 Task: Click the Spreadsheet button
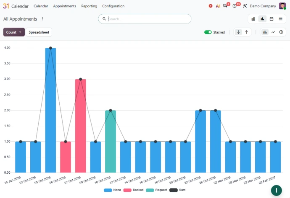point(39,32)
